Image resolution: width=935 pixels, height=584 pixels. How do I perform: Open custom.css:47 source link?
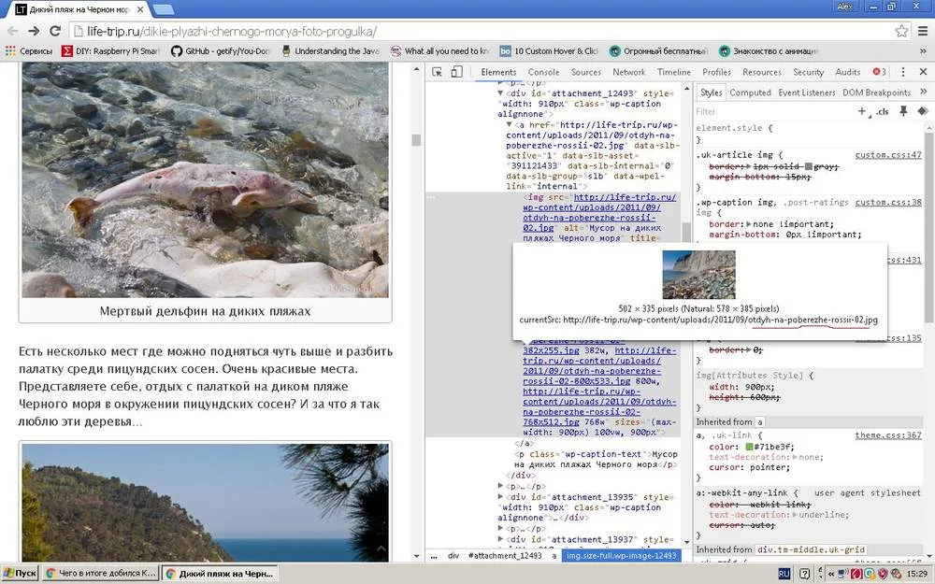tap(887, 155)
